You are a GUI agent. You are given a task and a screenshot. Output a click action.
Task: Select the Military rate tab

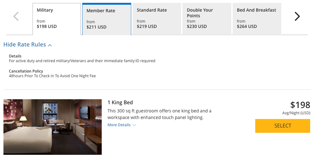(57, 19)
